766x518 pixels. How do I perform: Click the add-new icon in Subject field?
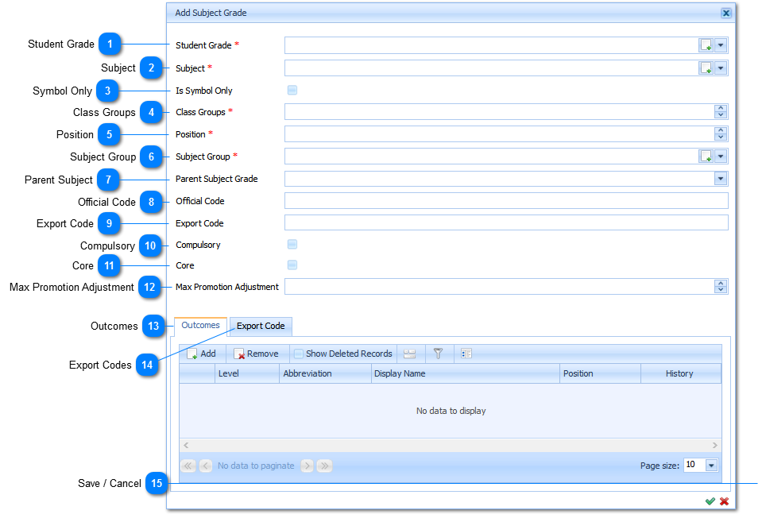click(706, 68)
